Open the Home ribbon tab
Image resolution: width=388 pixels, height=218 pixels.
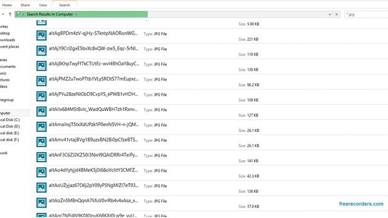click(7, 5)
